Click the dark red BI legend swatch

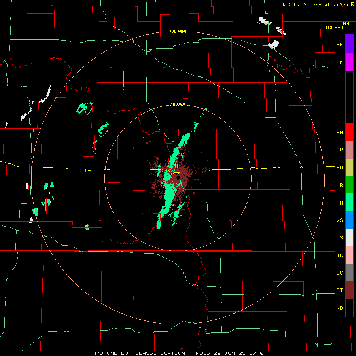(x=349, y=290)
